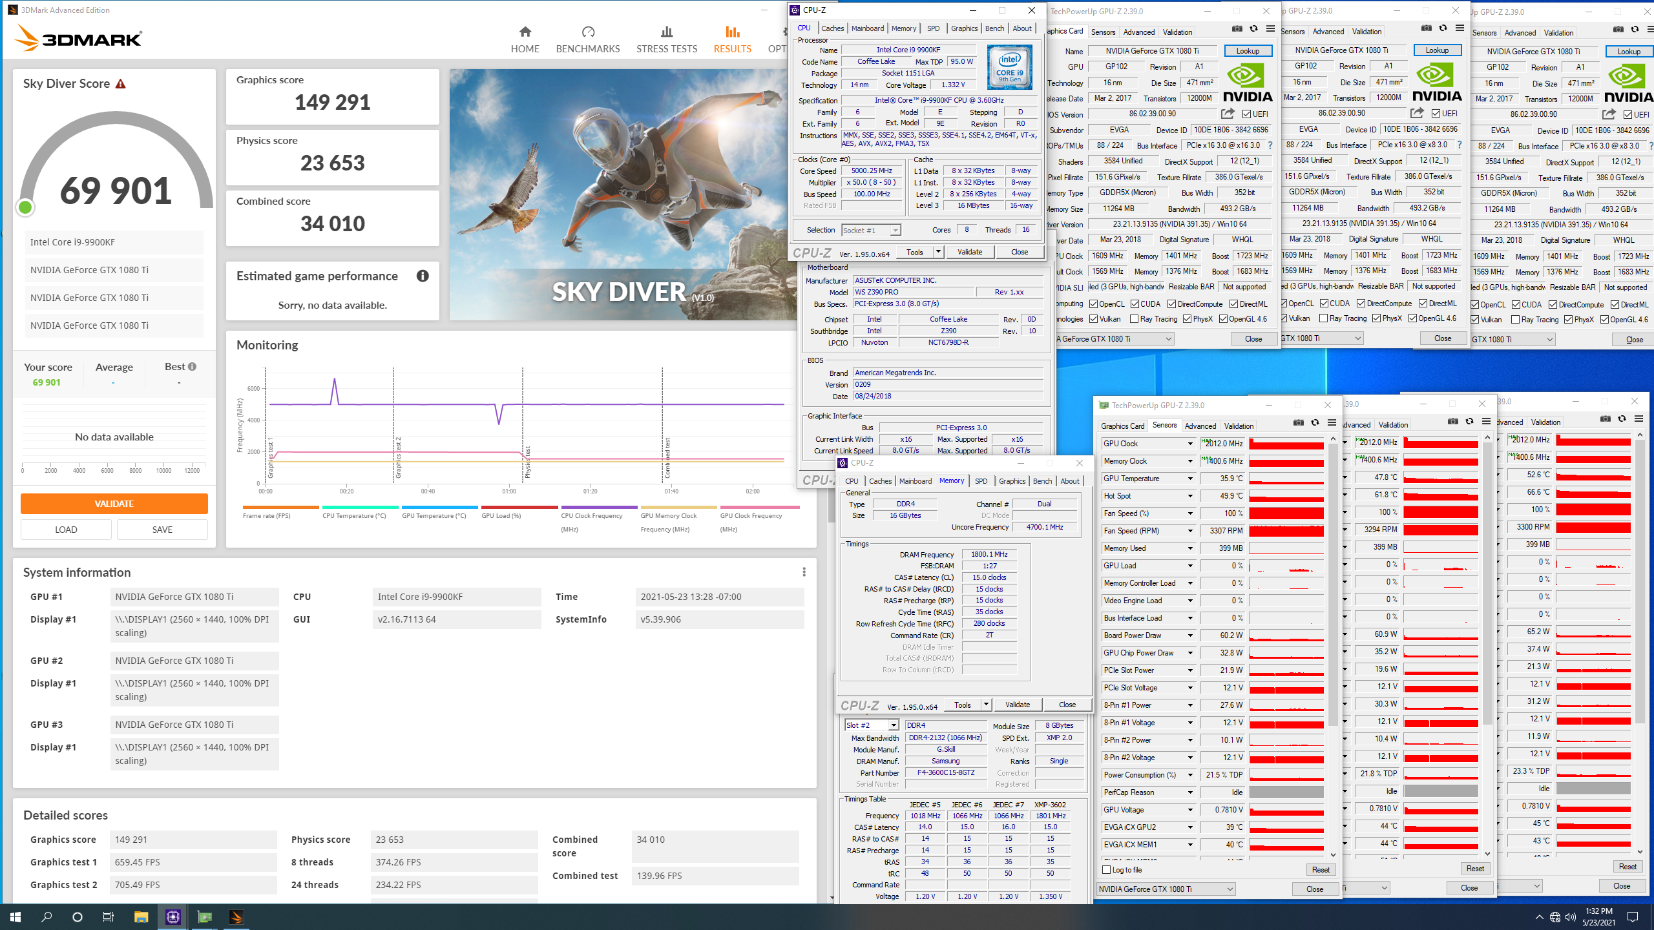Open Advanced tab in the first GPU-Z window
The image size is (1654, 930).
(x=1138, y=32)
